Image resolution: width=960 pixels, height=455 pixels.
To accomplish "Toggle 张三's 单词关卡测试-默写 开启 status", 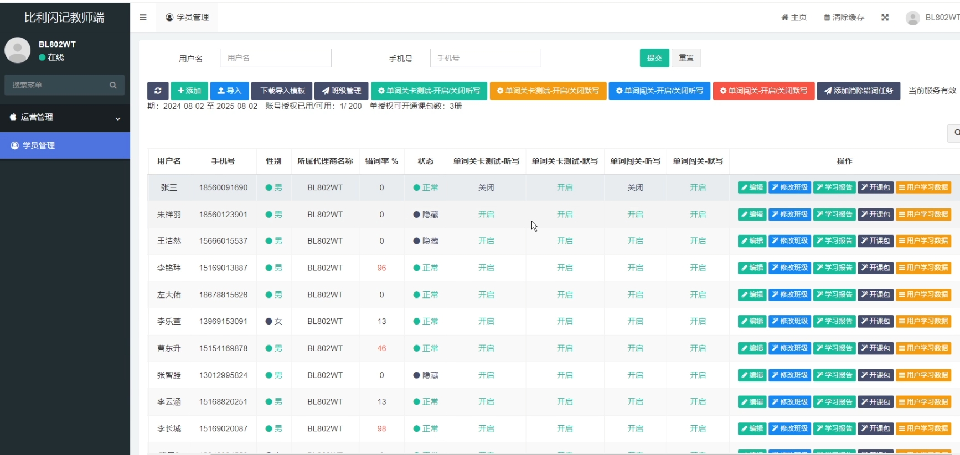I will tap(565, 187).
